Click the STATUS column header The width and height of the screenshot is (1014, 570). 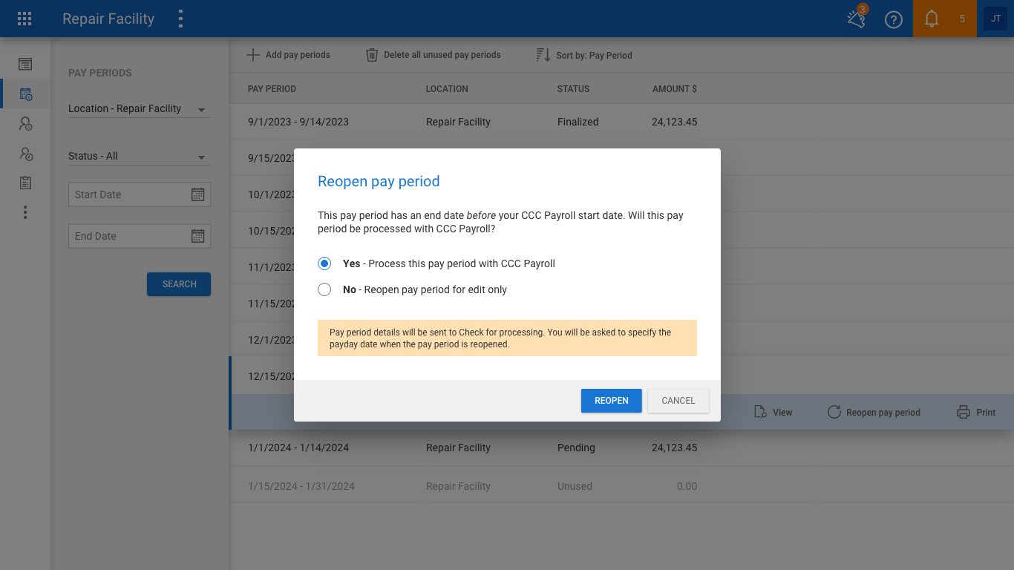573,89
